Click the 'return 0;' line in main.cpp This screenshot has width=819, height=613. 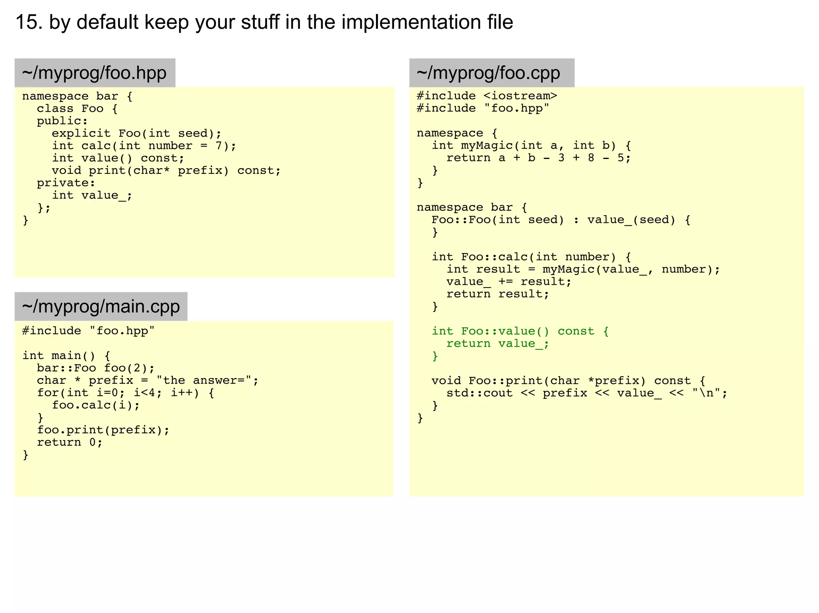coord(70,442)
